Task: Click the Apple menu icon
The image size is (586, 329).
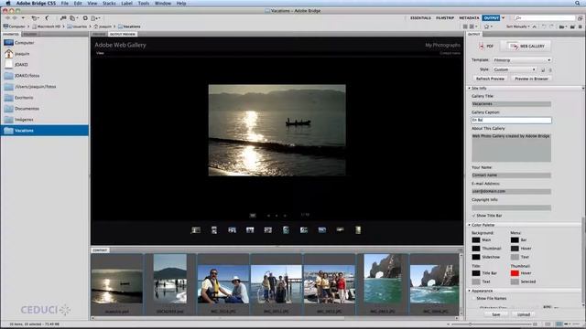Action: coord(8,3)
